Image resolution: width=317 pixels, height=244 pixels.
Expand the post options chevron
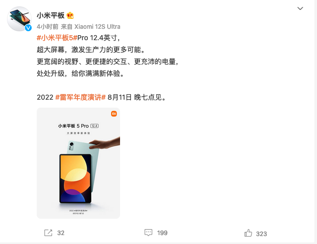[300, 8]
